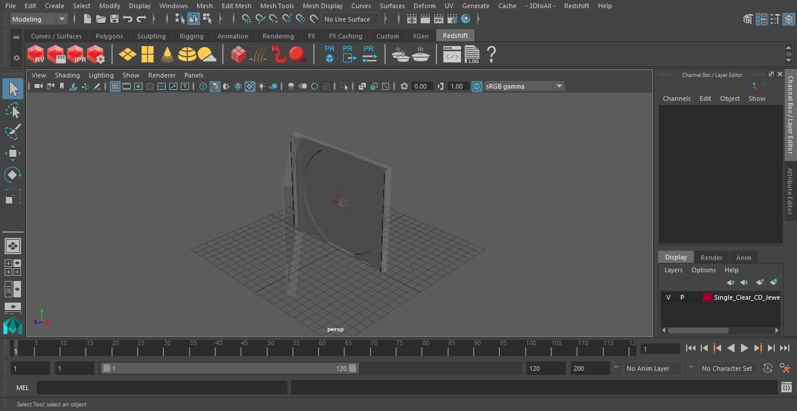Open shelf tab list menu icon
This screenshot has height=411, width=797.
(16, 37)
